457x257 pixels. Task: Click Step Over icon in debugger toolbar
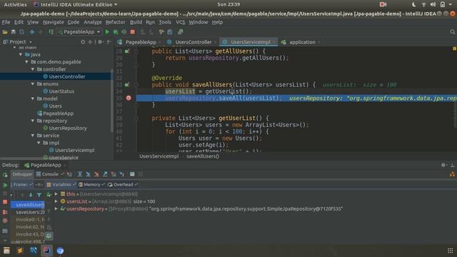[79, 174]
